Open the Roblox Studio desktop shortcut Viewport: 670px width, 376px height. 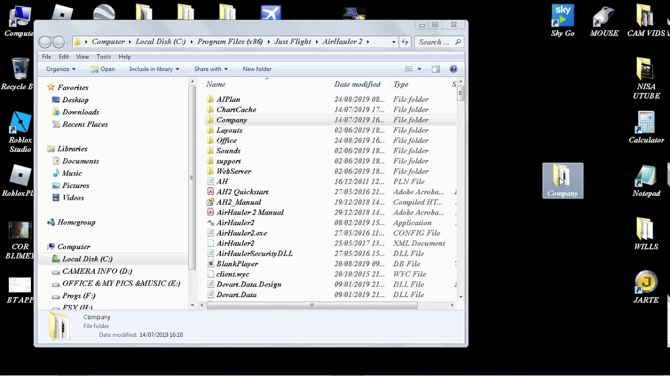pyautogui.click(x=20, y=133)
